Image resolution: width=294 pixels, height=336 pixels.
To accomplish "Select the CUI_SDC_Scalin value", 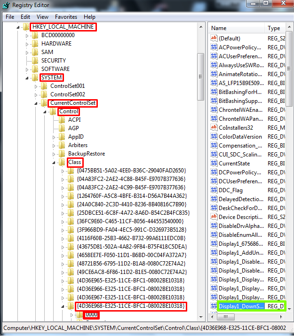I will coord(240,154).
